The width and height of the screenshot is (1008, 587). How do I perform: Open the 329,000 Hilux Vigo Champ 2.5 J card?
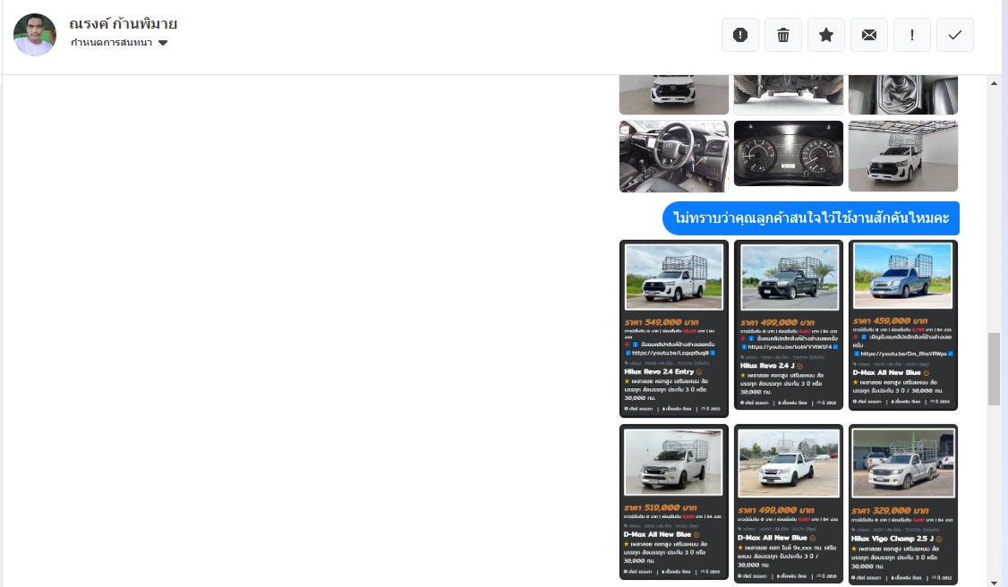[x=902, y=504]
